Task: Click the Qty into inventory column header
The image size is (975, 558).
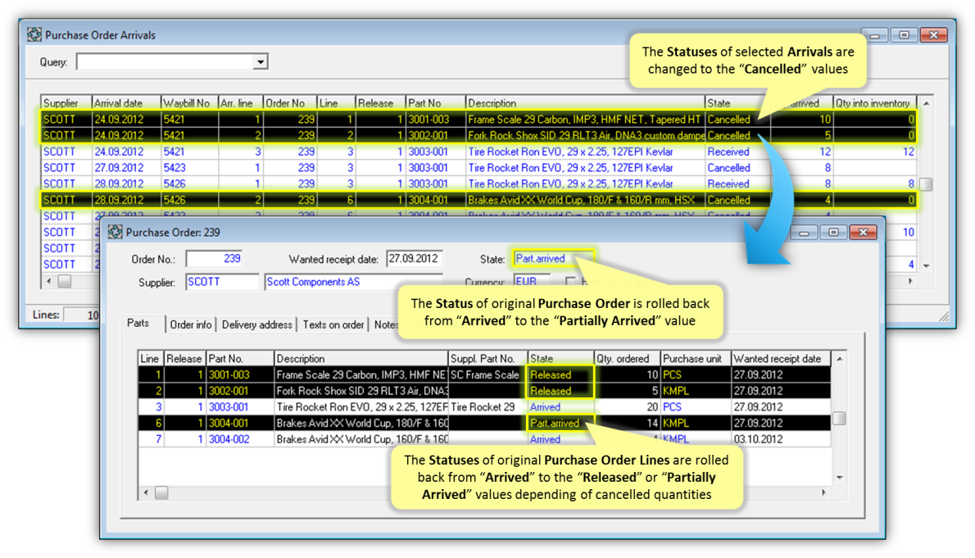Action: [875, 103]
